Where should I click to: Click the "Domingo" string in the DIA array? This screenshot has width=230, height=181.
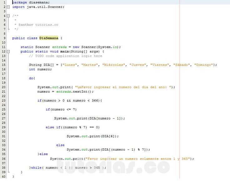(204, 65)
